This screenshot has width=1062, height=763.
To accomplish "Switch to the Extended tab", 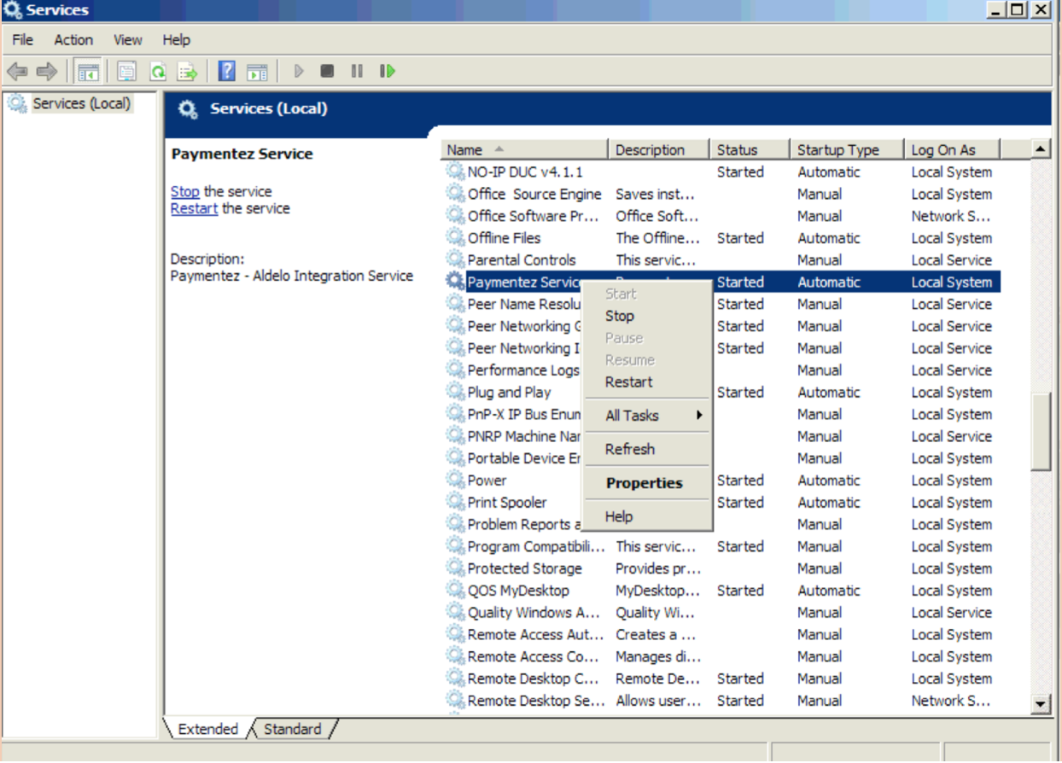I will [208, 729].
